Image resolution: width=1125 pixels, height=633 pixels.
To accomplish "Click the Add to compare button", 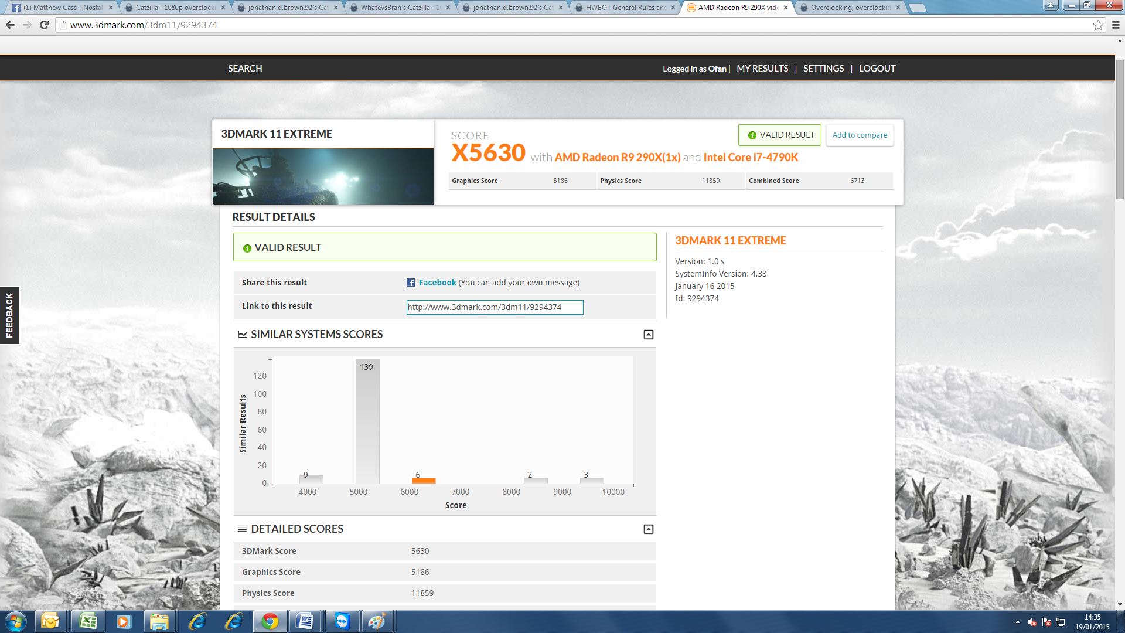I will coord(860,135).
